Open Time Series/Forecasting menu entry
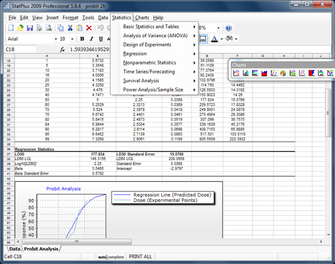This screenshot has height=264, width=335. [x=154, y=72]
